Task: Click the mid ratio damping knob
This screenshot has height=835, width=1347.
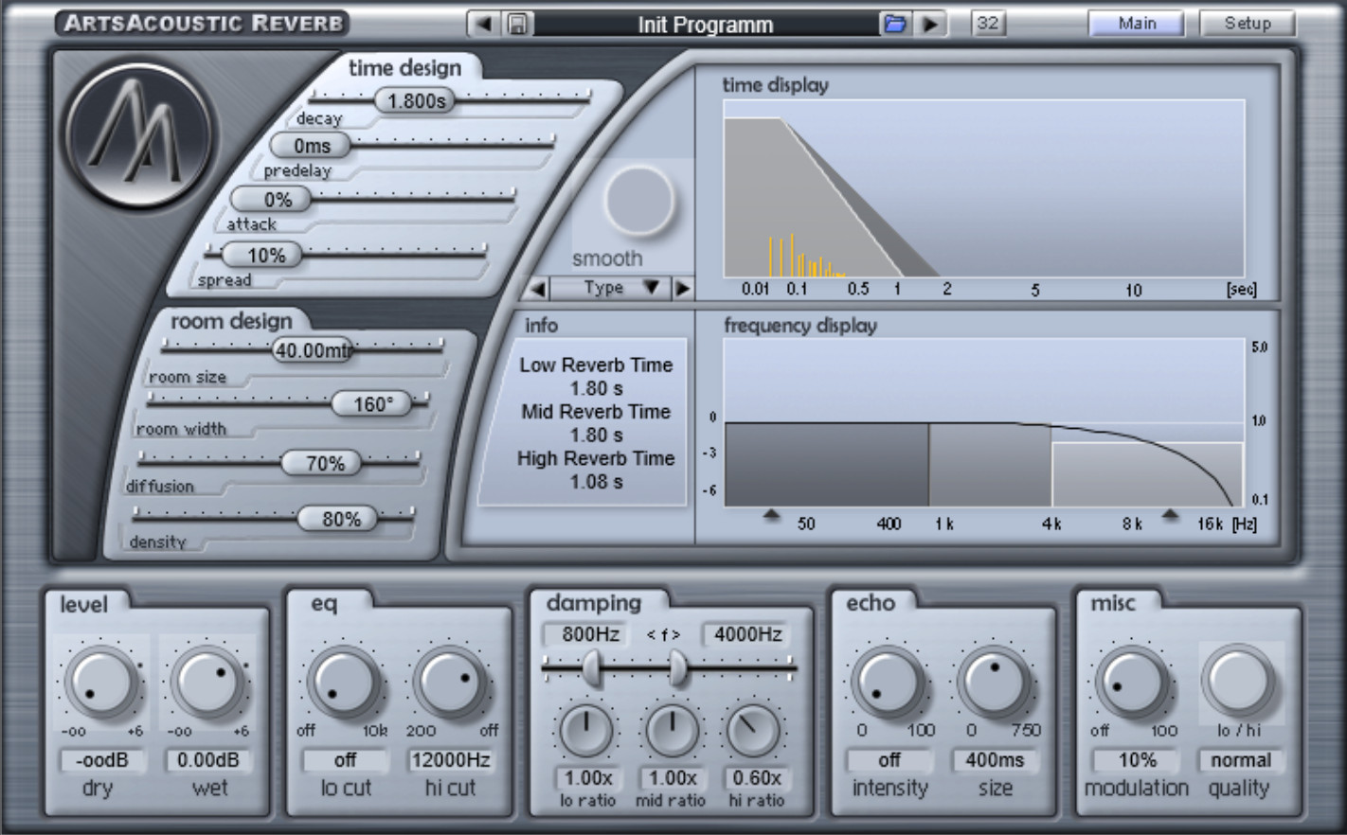Action: (x=672, y=732)
